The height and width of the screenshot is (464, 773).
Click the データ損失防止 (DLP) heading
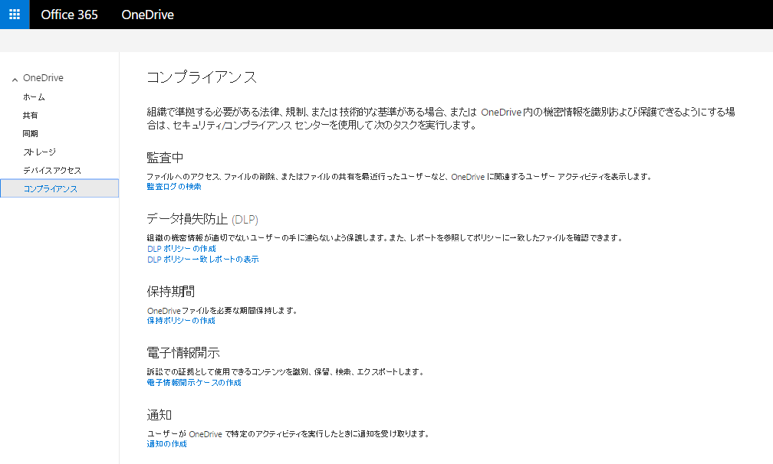[202, 219]
